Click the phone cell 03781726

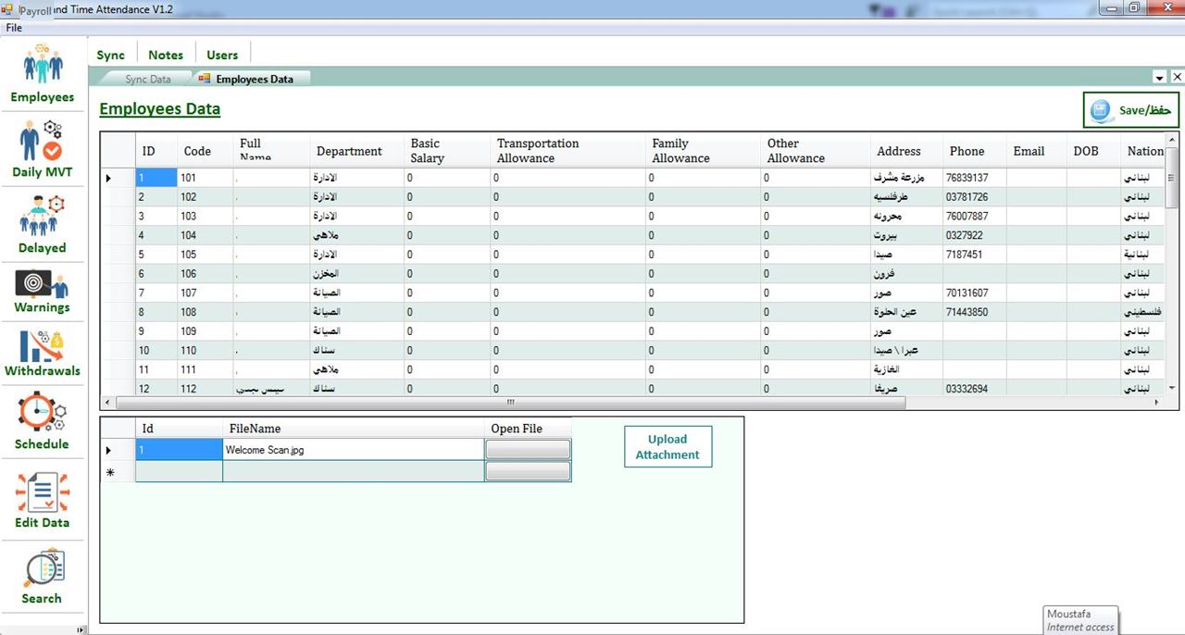click(974, 196)
